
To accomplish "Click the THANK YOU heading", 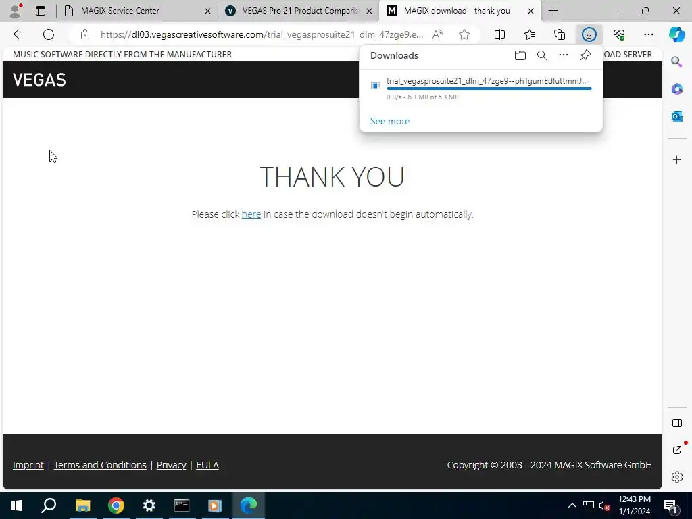I will click(332, 176).
